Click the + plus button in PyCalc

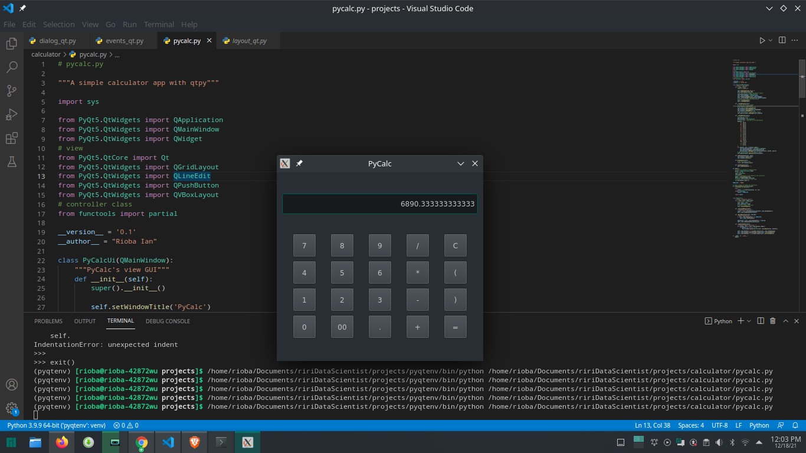[x=418, y=327]
